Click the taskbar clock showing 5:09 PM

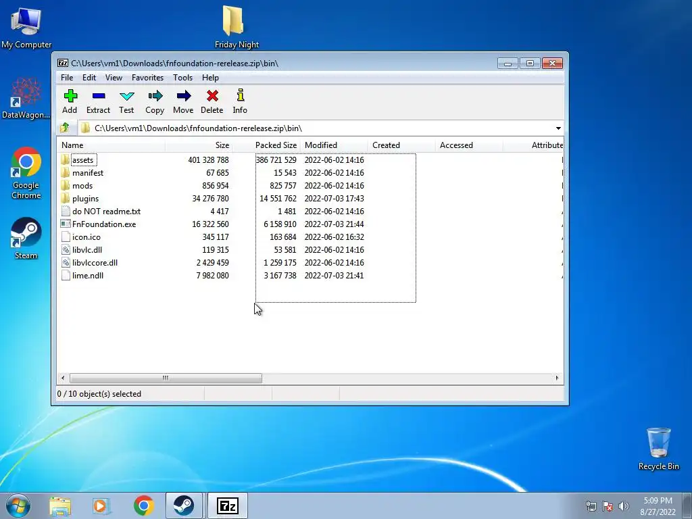point(658,506)
